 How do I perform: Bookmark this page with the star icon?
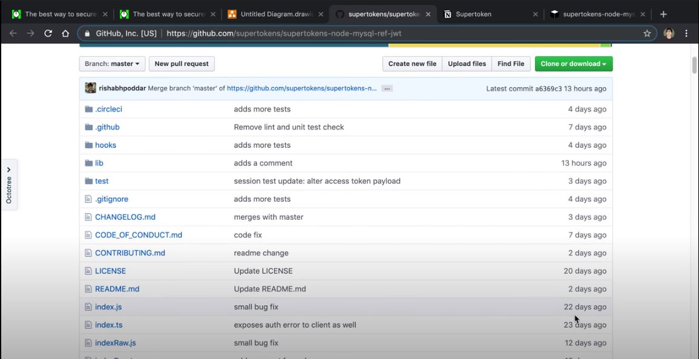[x=647, y=33]
